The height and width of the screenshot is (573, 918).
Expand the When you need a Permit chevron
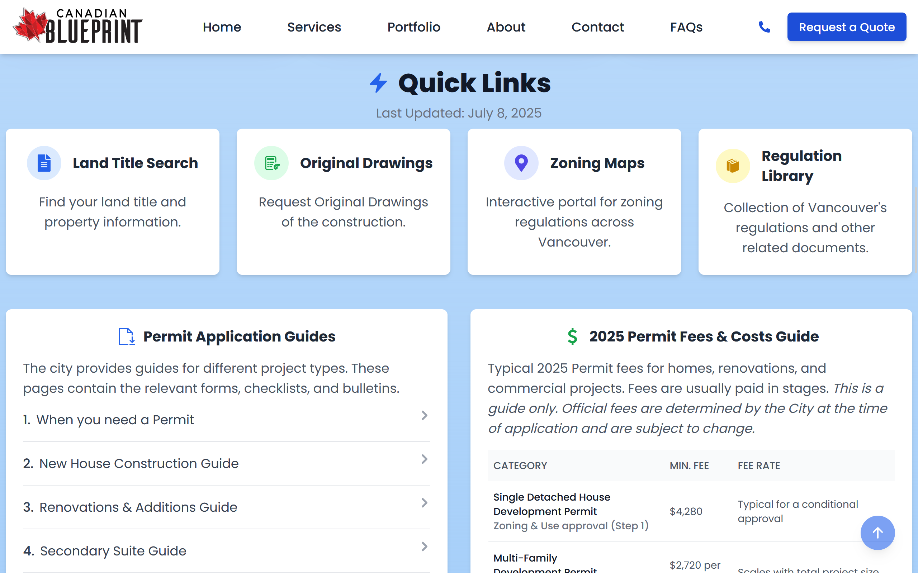(424, 416)
